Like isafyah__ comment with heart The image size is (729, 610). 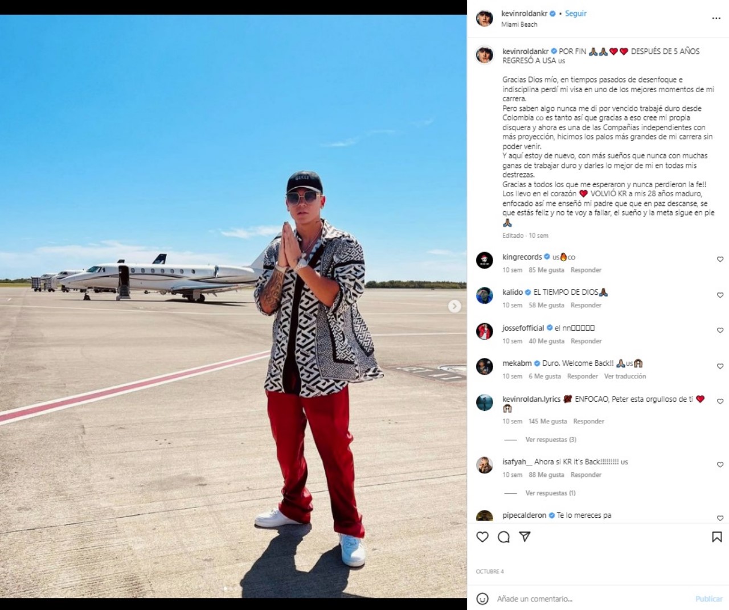720,465
